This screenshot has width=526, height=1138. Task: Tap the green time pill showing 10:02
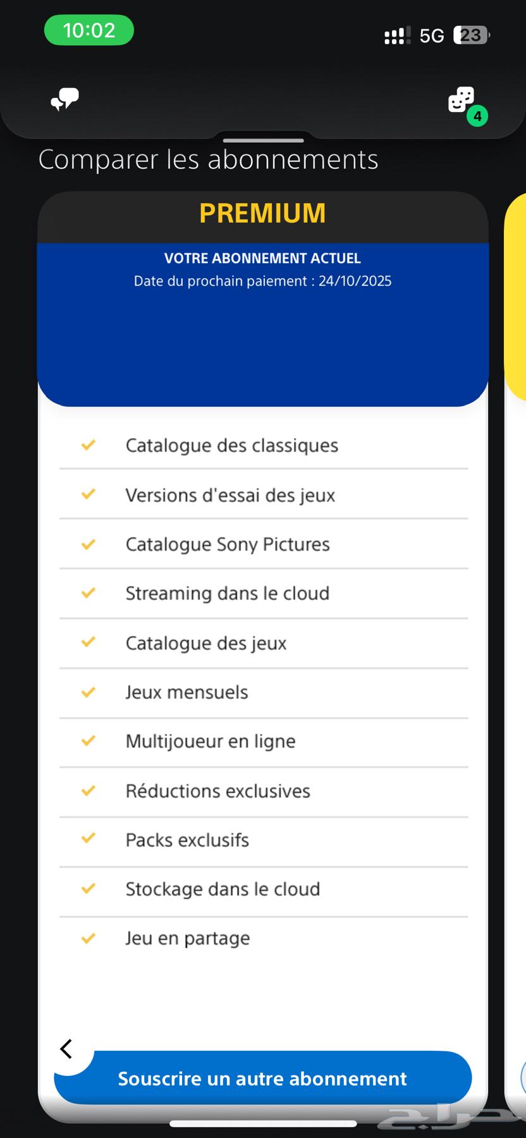[x=89, y=30]
